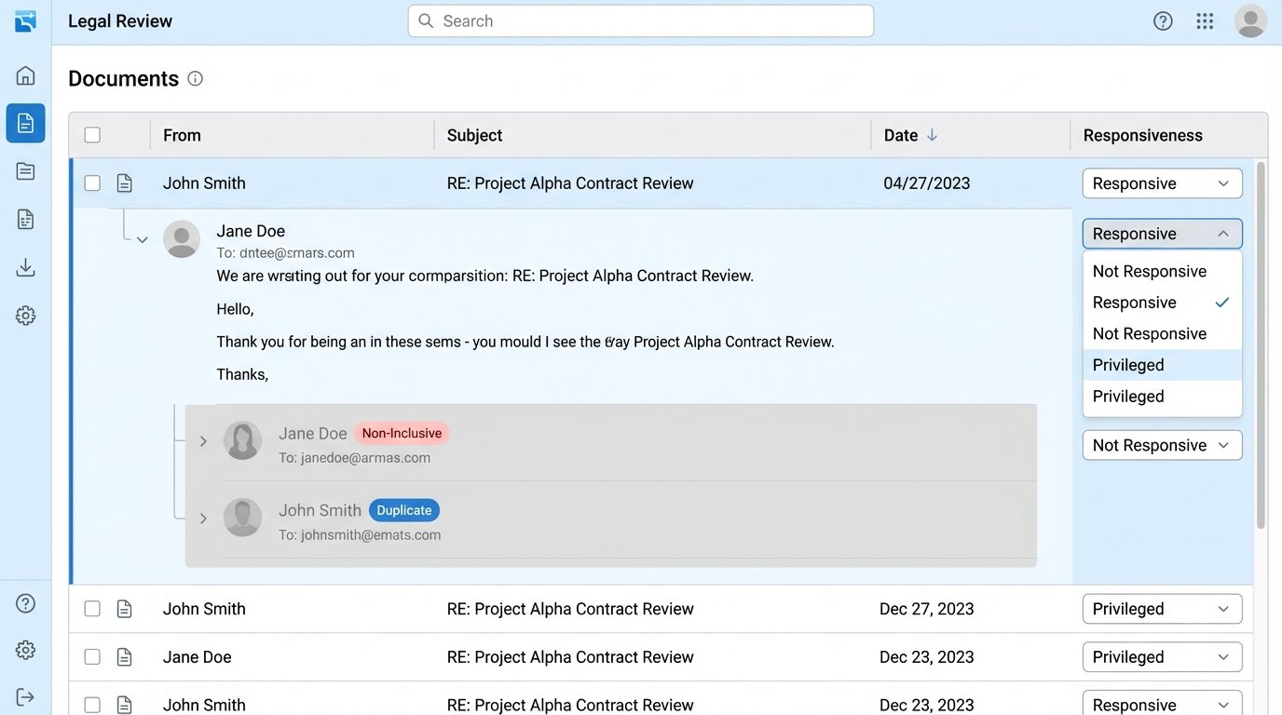This screenshot has height=715, width=1282.
Task: Open the apps grid icon
Action: pos(1205,21)
